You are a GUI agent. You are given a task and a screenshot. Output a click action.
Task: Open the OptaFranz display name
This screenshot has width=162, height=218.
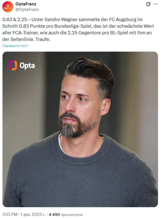pos(26,4)
